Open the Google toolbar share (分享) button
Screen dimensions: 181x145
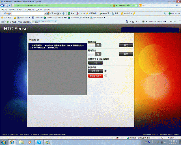pos(72,13)
